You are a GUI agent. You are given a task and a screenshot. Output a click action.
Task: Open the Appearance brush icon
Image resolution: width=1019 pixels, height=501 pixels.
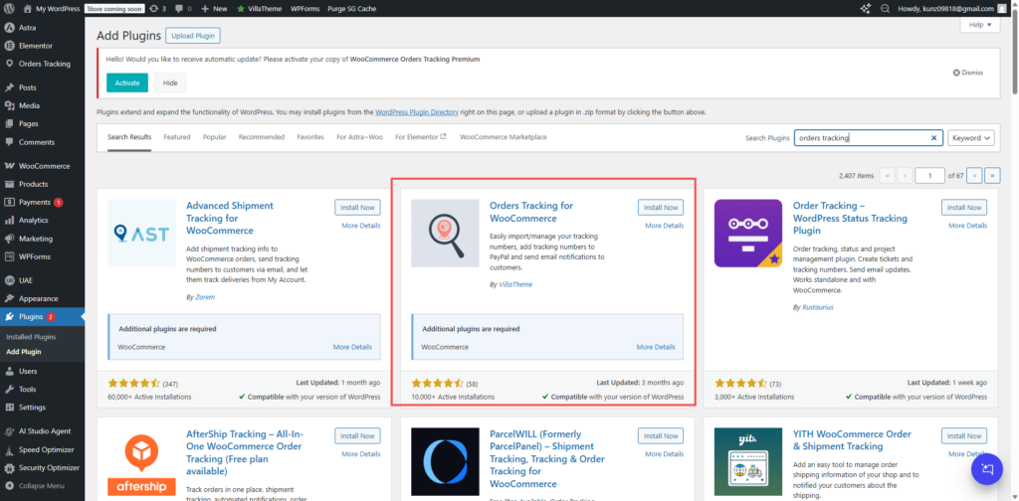tap(9, 299)
